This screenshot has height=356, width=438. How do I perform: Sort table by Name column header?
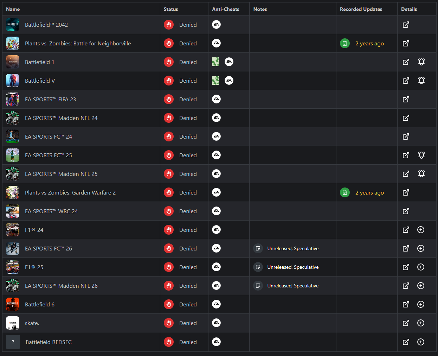13,9
